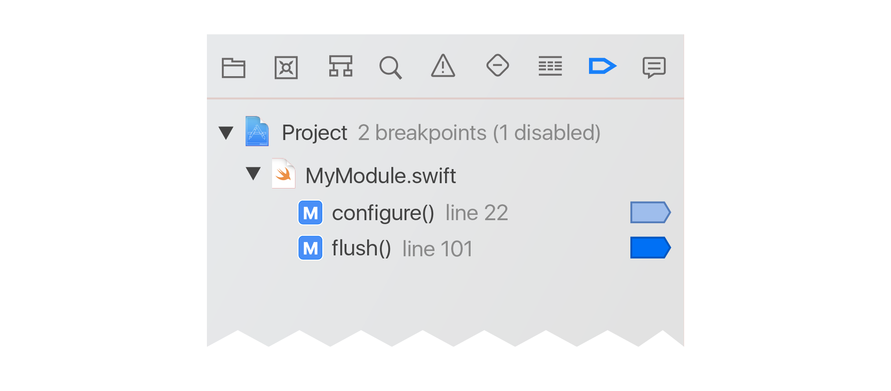Show the Symbol navigator hierarchy icon
This screenshot has width=891, height=391.
click(341, 66)
